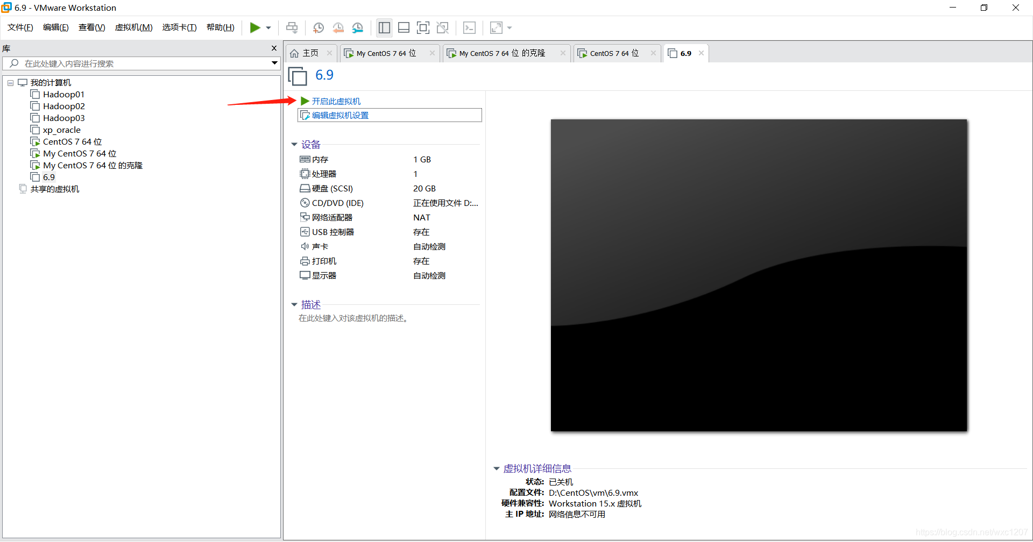Select CentOS 7 64 位 in library tree
The height and width of the screenshot is (542, 1033).
[x=66, y=142]
